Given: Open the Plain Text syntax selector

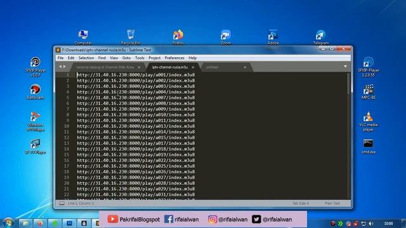Looking at the screenshot, I should point(332,203).
